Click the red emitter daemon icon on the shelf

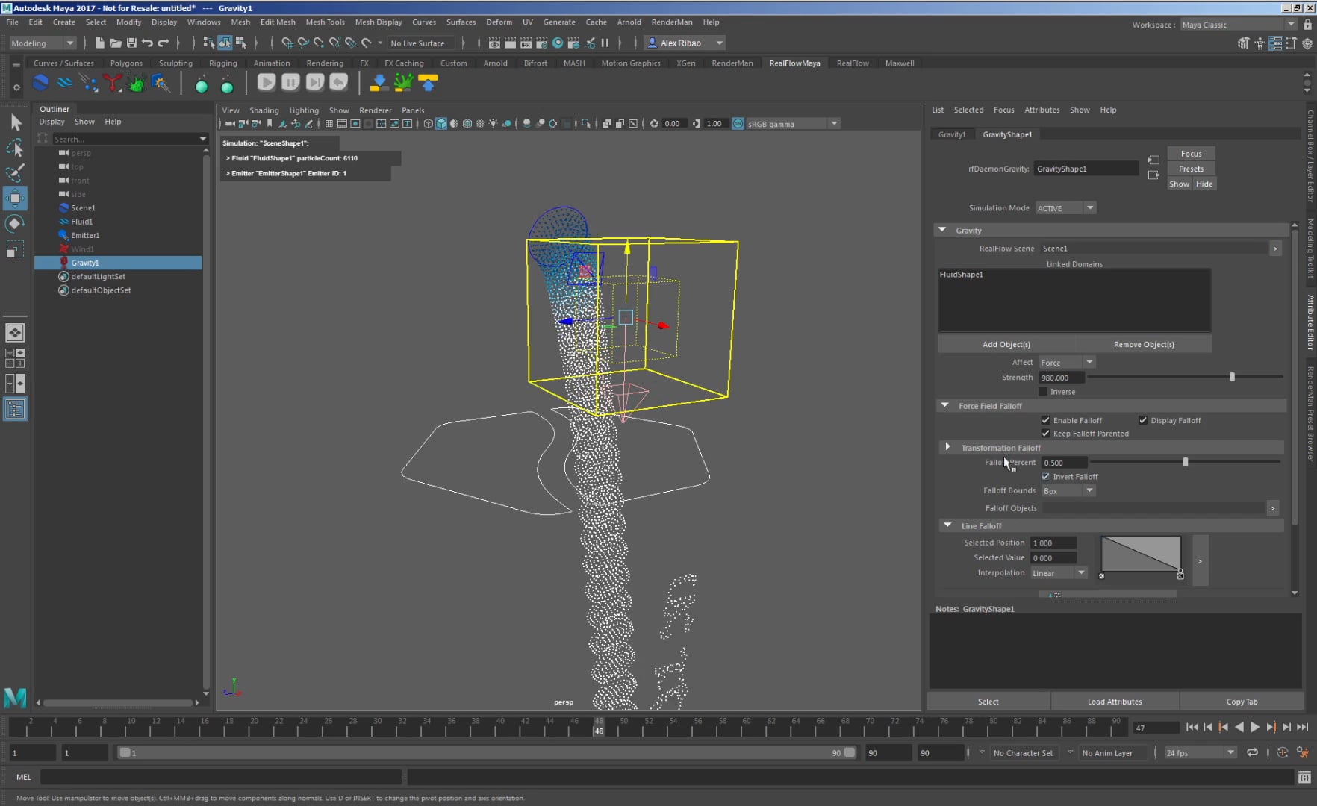[x=113, y=83]
